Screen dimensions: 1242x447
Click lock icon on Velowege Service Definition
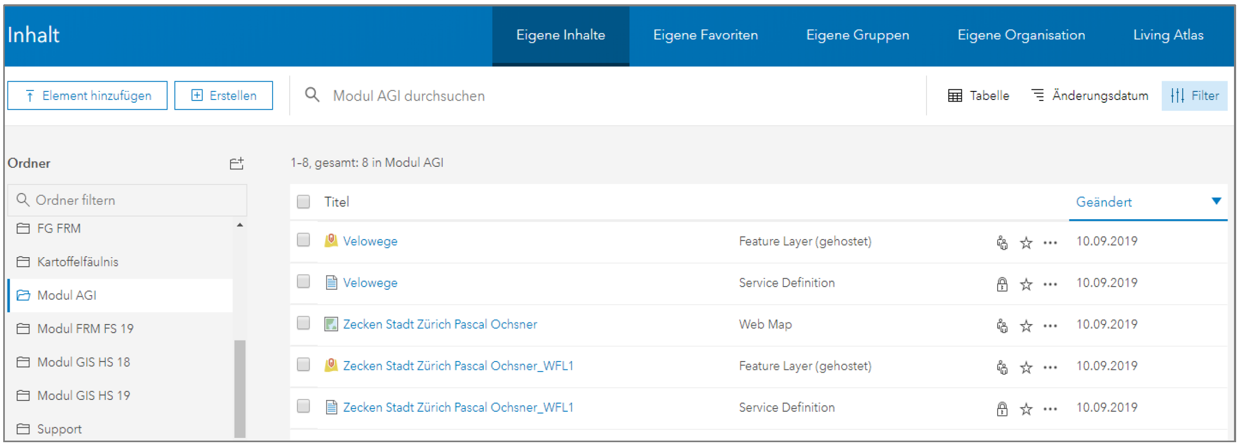(1002, 284)
